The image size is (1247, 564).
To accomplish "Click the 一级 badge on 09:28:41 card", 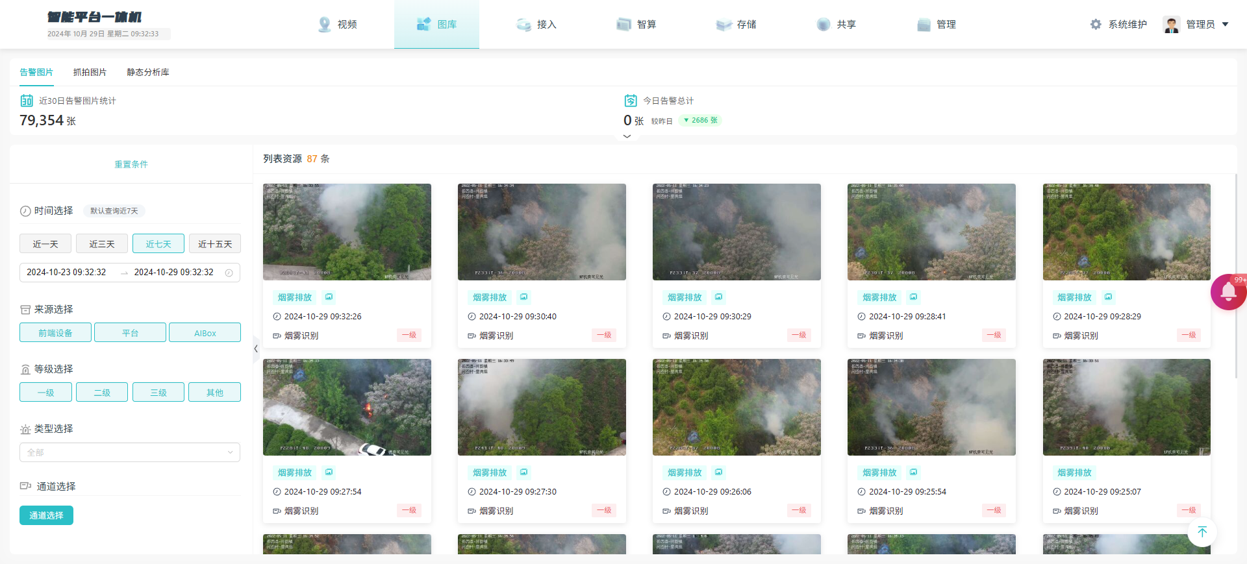I will tap(994, 335).
